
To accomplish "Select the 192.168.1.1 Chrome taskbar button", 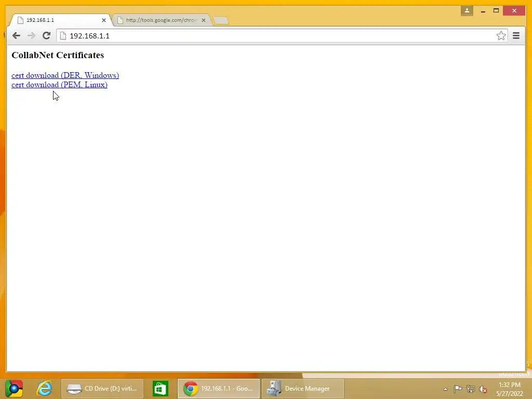I will click(x=219, y=389).
